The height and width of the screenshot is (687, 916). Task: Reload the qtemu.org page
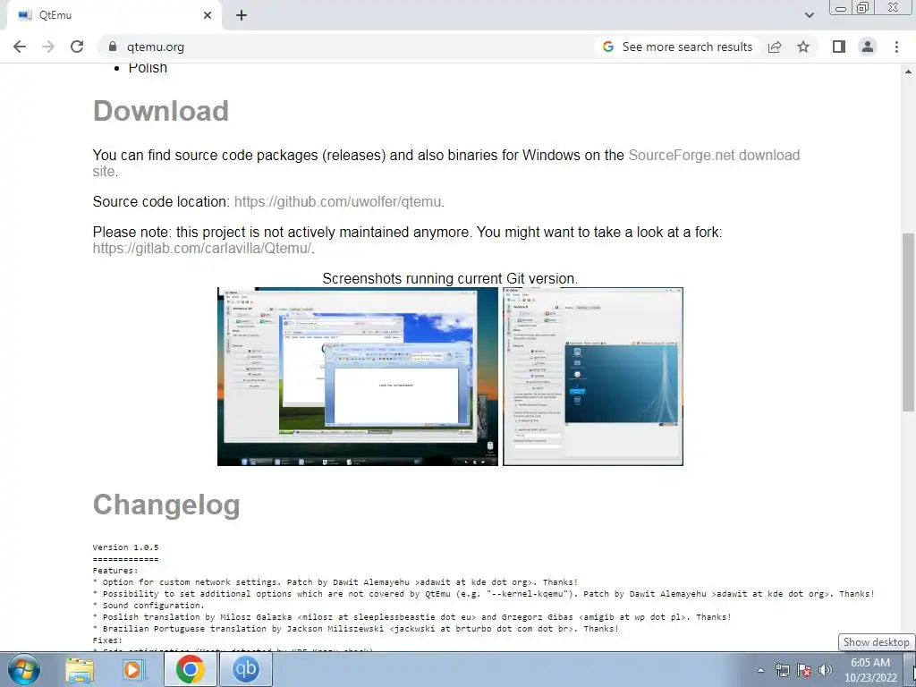[x=77, y=47]
